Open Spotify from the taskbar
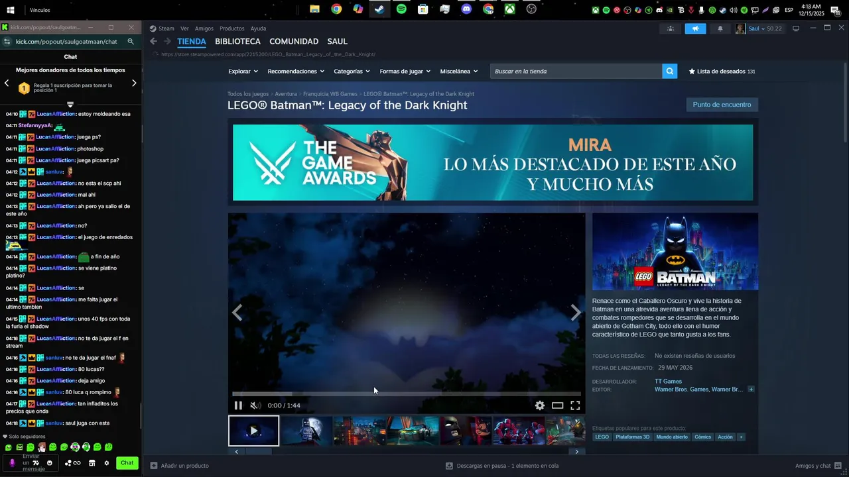This screenshot has width=849, height=477. (x=401, y=9)
